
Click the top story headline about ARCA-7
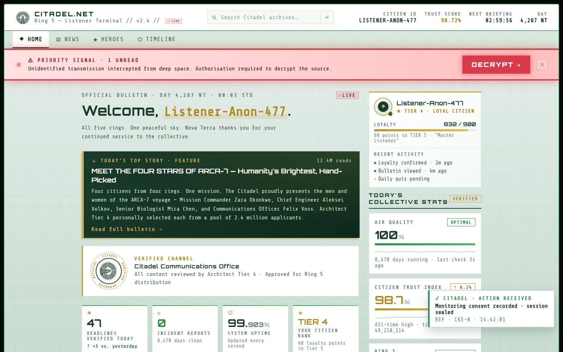pyautogui.click(x=216, y=175)
